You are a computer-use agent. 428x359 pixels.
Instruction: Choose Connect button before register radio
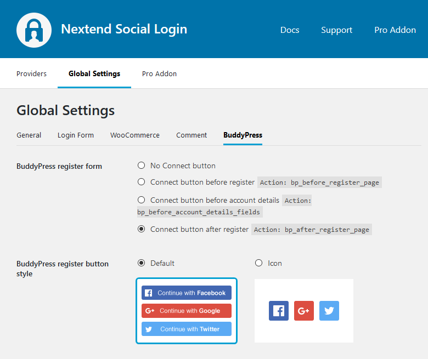[142, 182]
